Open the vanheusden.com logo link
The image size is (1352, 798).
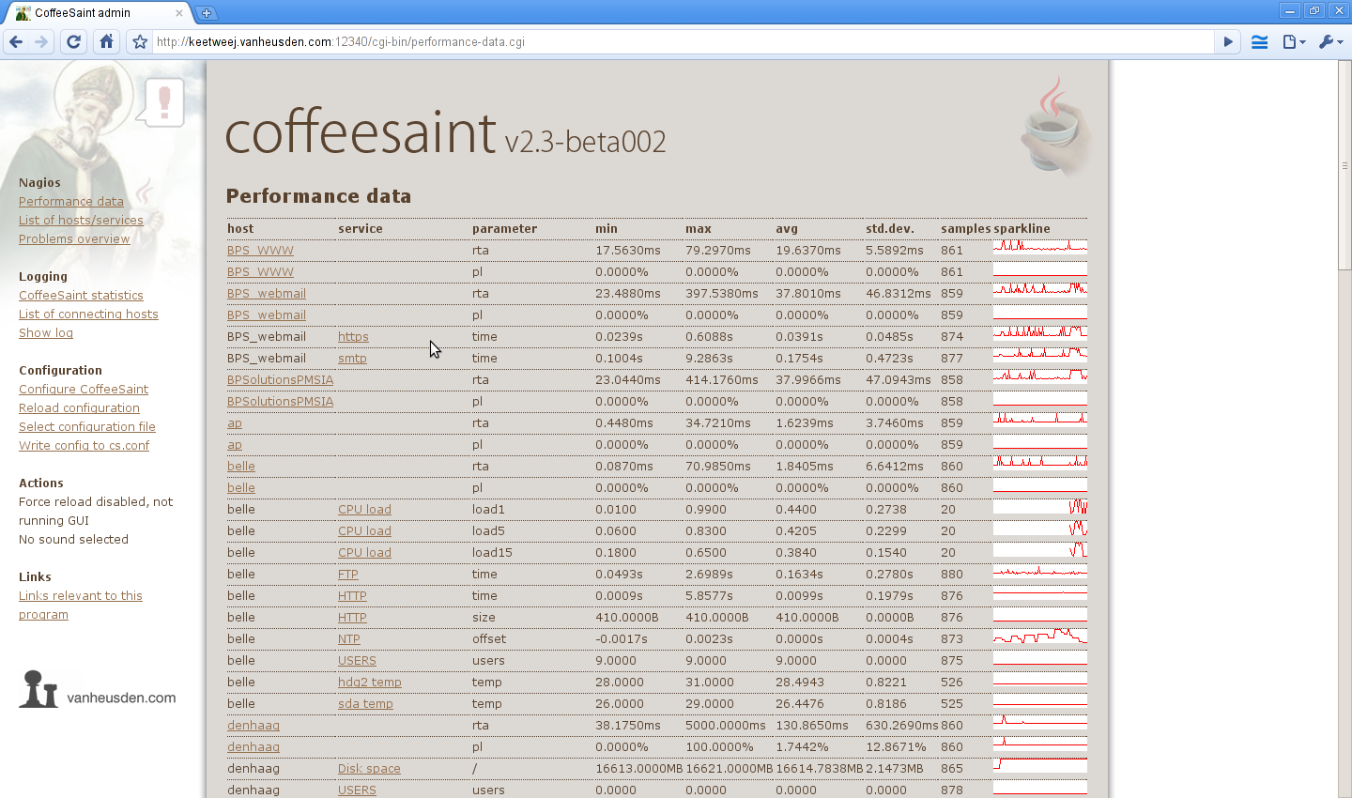pyautogui.click(x=98, y=690)
